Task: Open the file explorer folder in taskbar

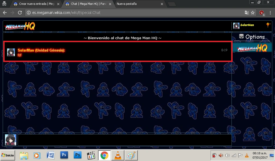Action: (x=24, y=155)
